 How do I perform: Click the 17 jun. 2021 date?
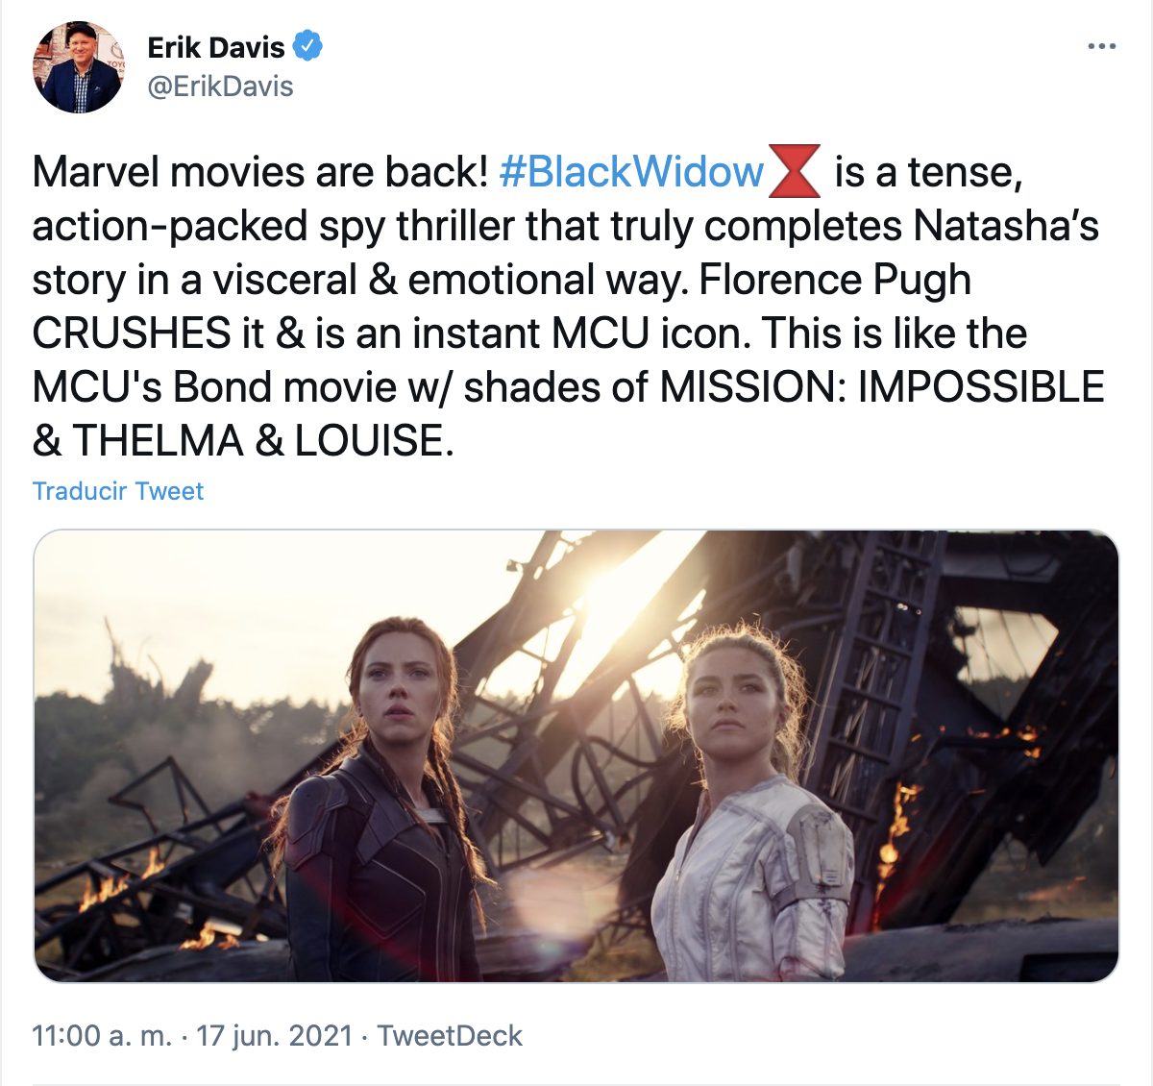point(275,1036)
